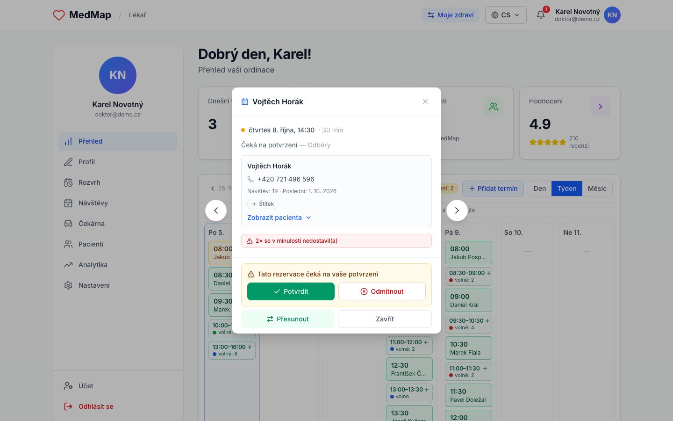Viewport: 673px width, 421px height.
Task: Switch to Den view
Action: (x=540, y=189)
